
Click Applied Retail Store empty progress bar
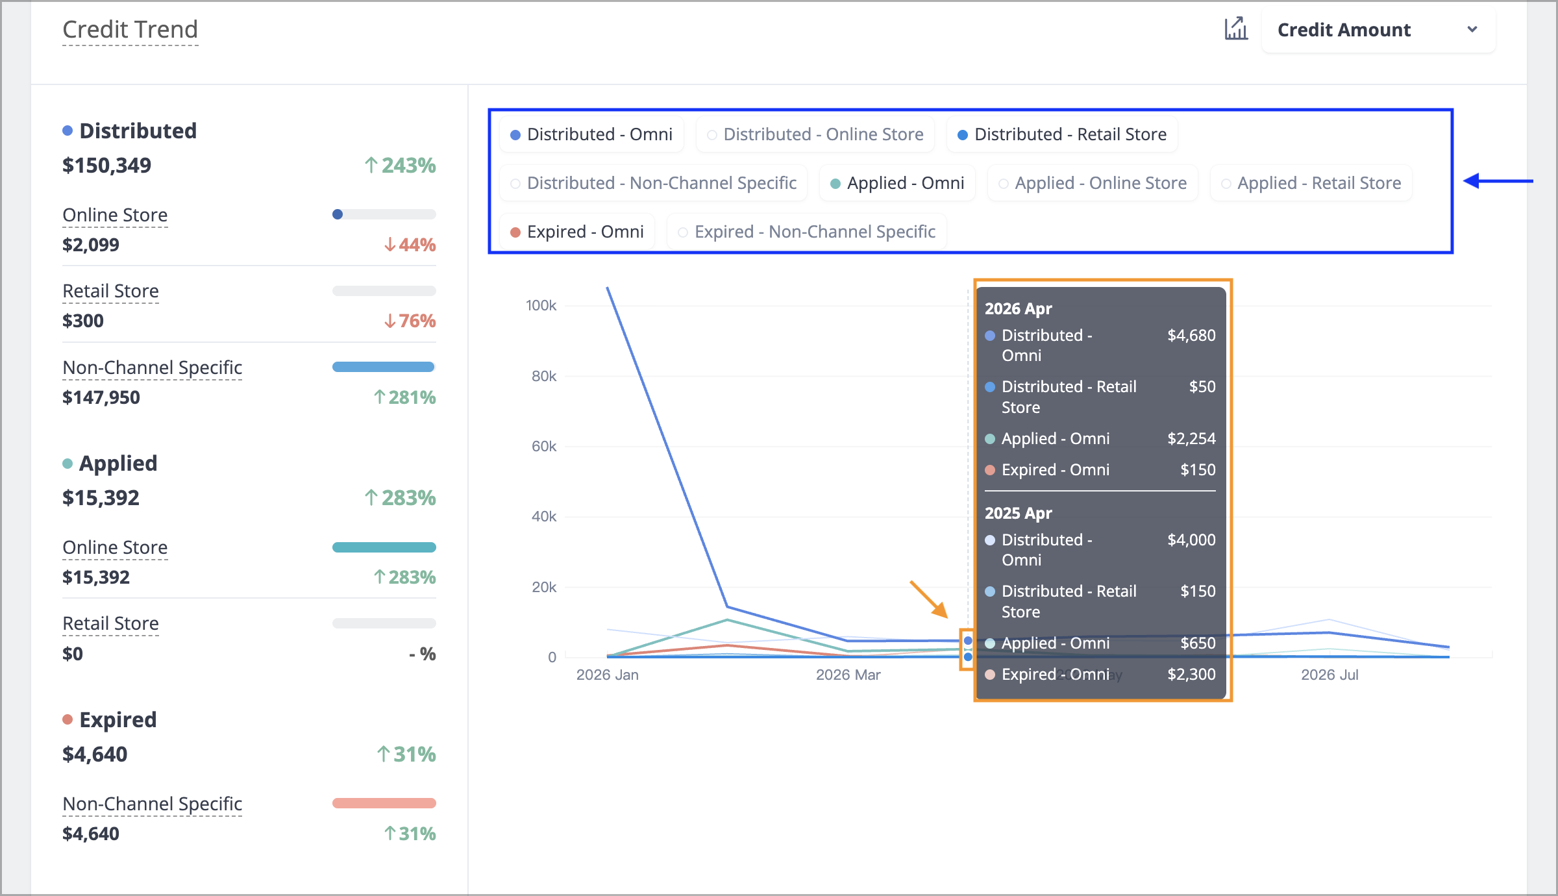pyautogui.click(x=384, y=623)
